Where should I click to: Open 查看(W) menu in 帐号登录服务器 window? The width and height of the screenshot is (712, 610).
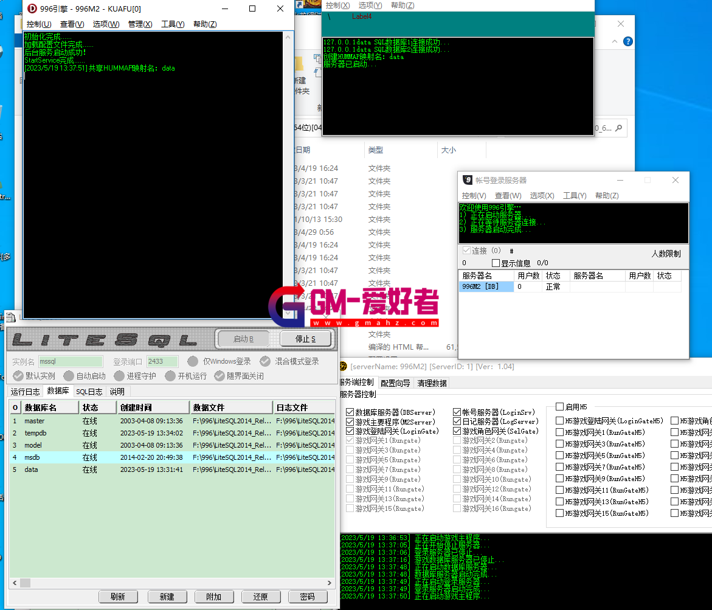508,195
